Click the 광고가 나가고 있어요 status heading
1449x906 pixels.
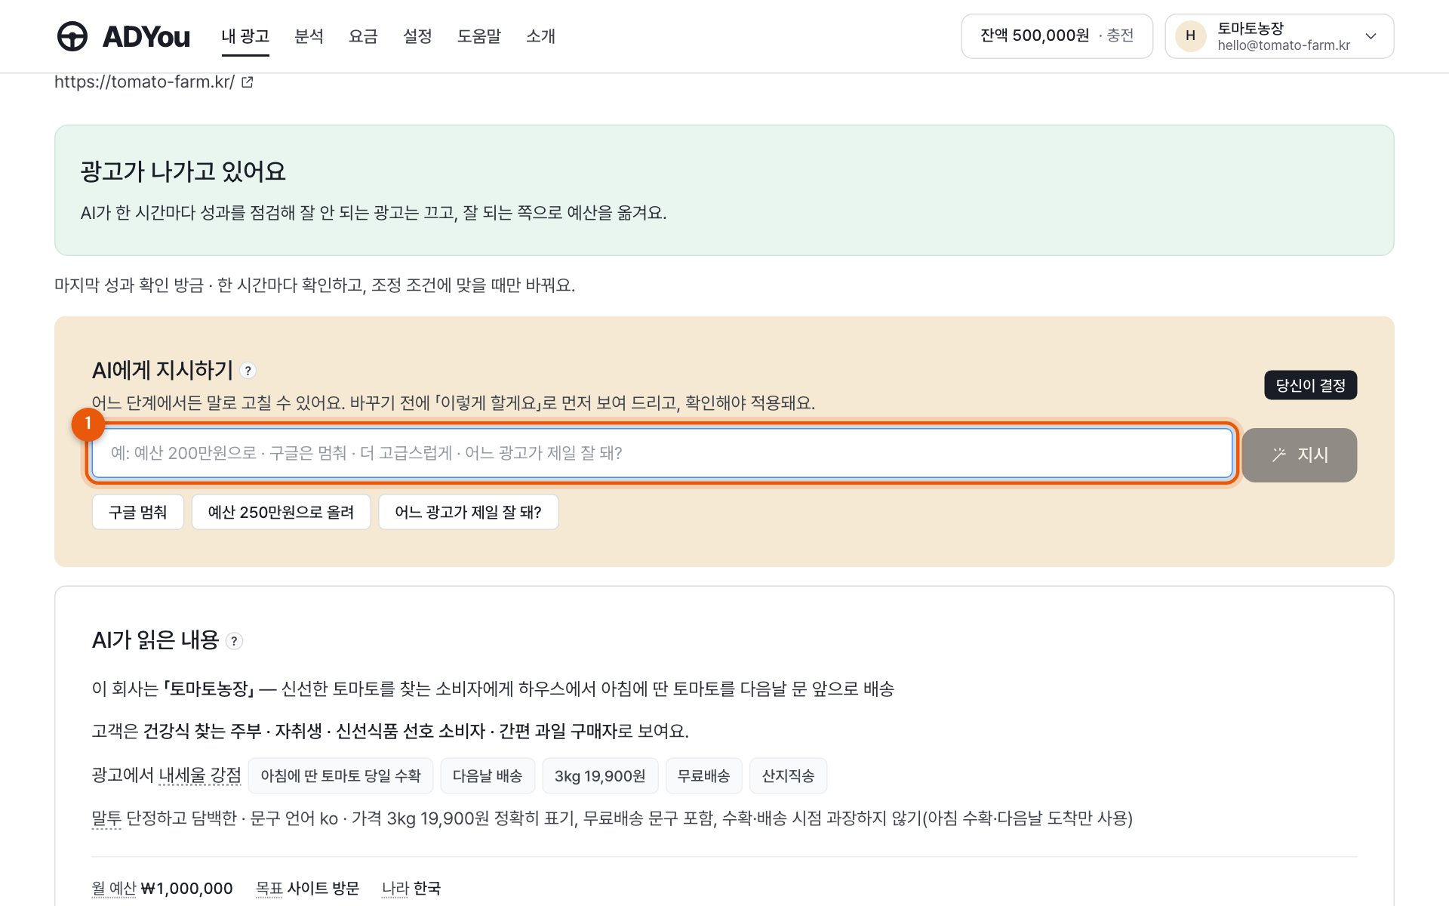pyautogui.click(x=183, y=171)
